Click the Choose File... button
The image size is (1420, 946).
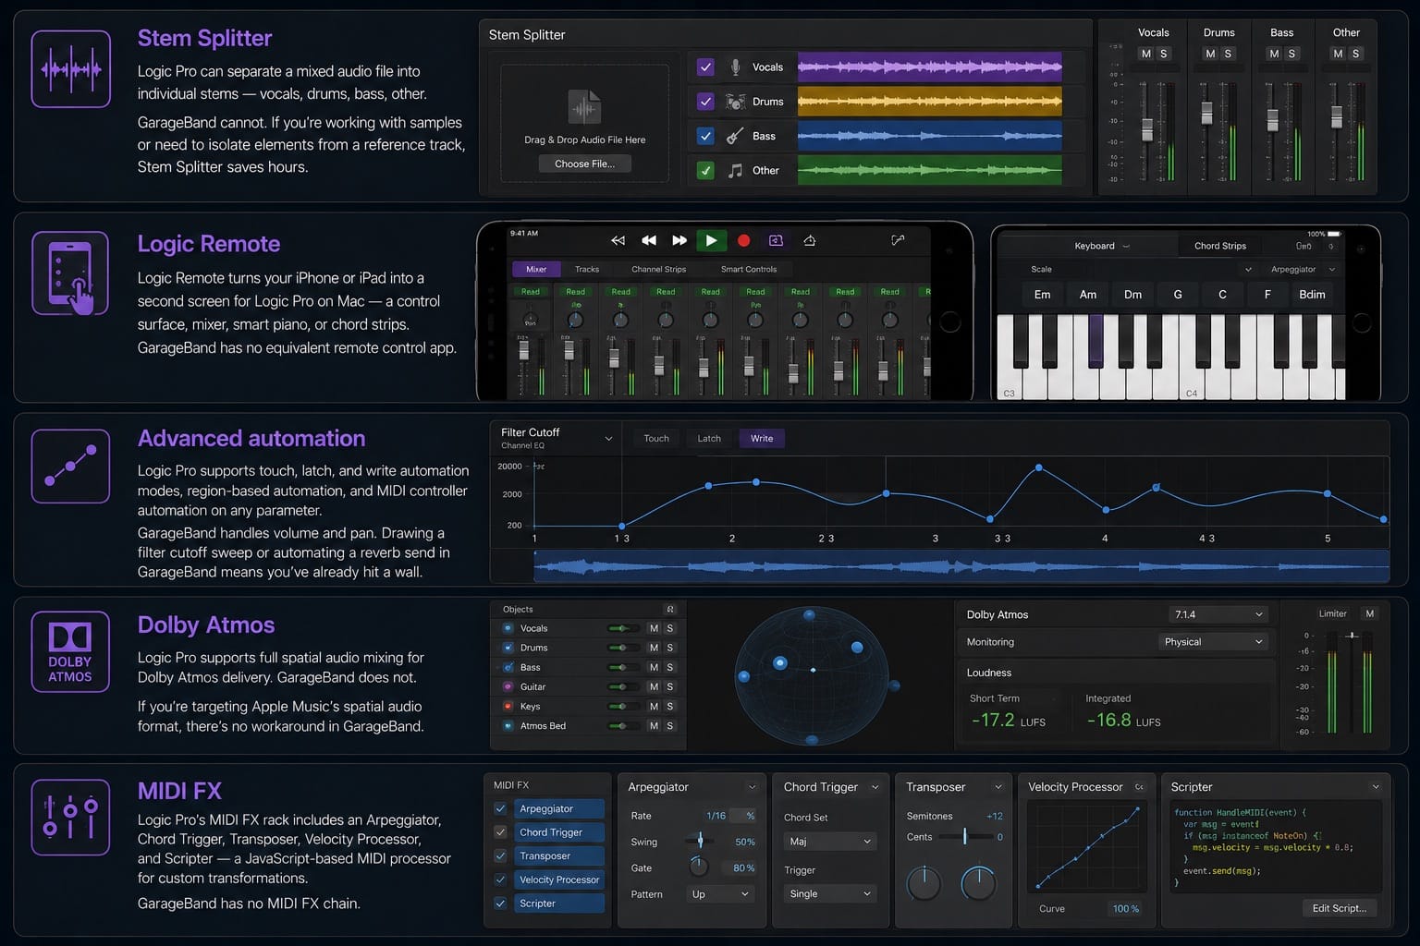[584, 164]
